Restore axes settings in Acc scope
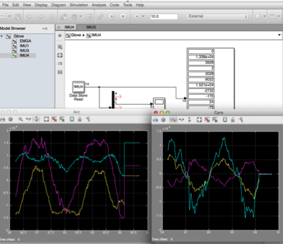283x244 pixels. (x=62, y=119)
